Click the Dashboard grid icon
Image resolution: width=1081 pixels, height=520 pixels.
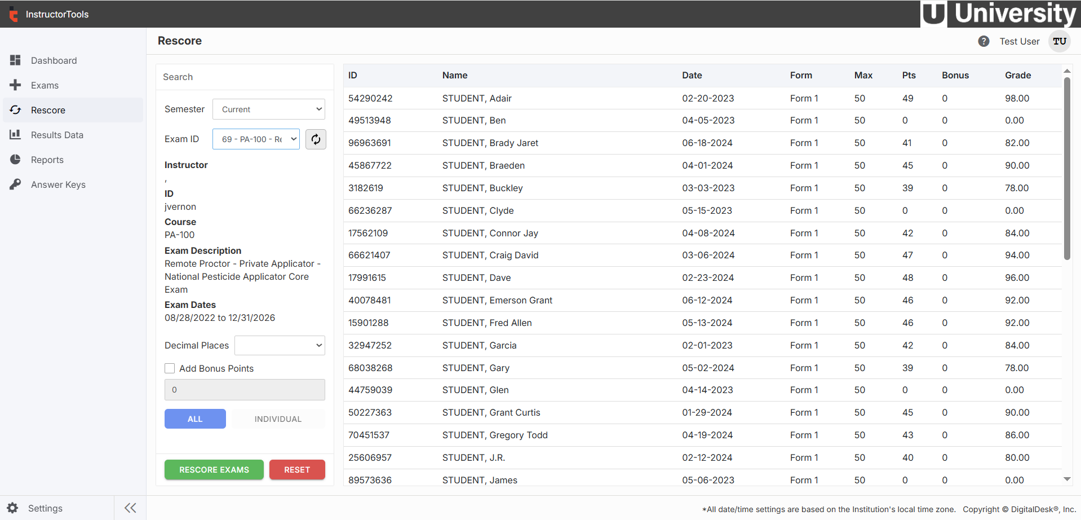tap(15, 60)
